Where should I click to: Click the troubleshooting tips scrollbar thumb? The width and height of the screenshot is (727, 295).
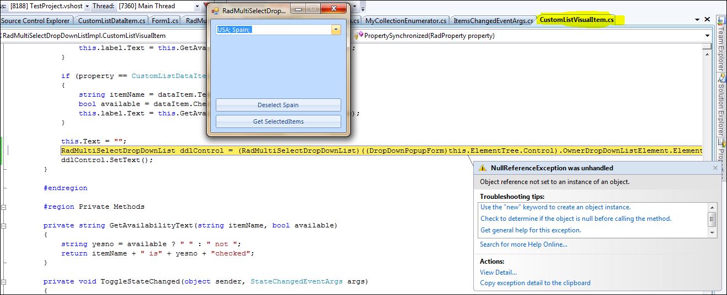(x=712, y=219)
